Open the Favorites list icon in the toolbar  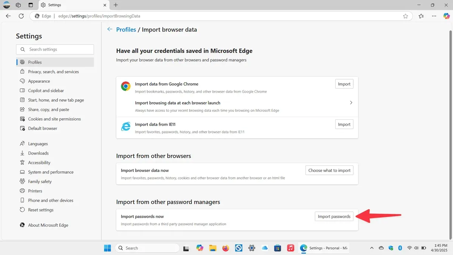point(421,16)
